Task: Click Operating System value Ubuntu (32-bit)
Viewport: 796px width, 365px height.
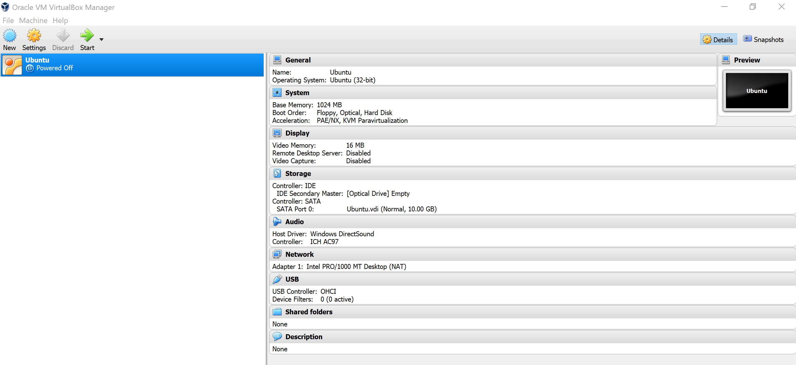Action: [x=353, y=80]
